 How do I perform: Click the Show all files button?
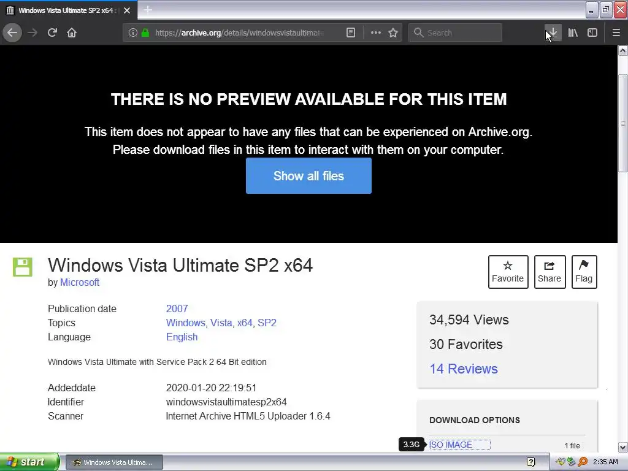click(x=308, y=176)
